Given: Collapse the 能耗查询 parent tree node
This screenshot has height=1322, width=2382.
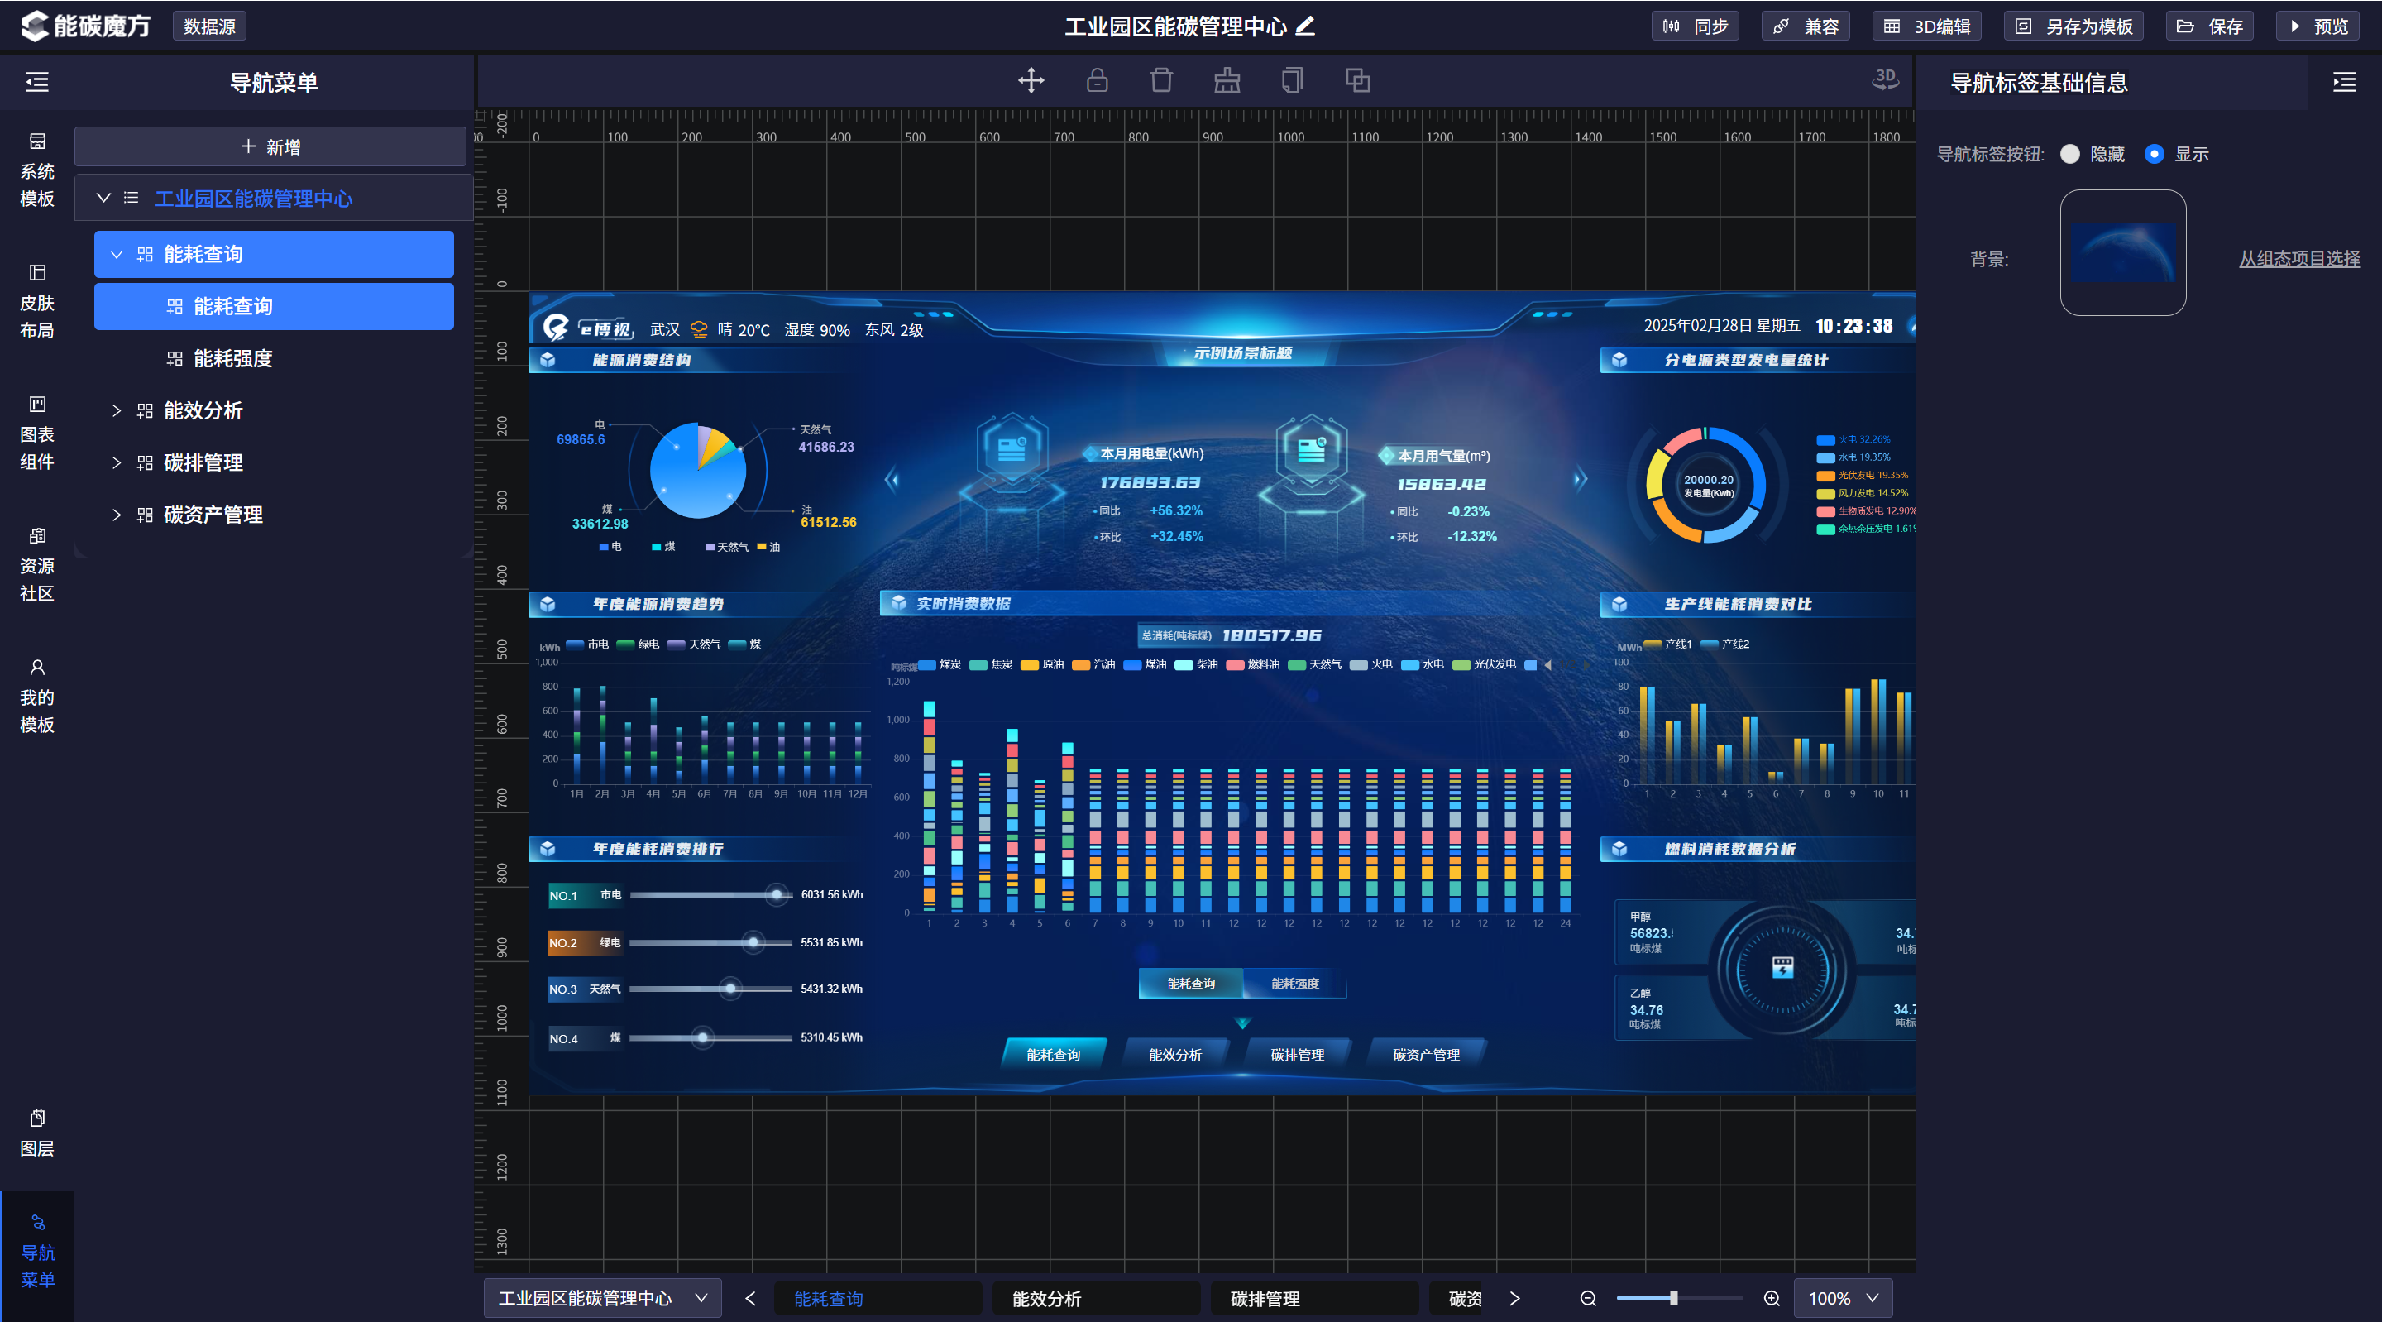Looking at the screenshot, I should click(x=117, y=255).
